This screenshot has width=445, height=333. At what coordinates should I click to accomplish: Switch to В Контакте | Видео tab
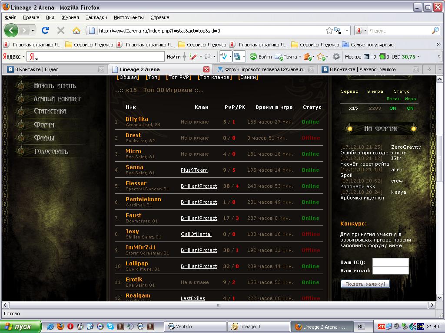54,69
